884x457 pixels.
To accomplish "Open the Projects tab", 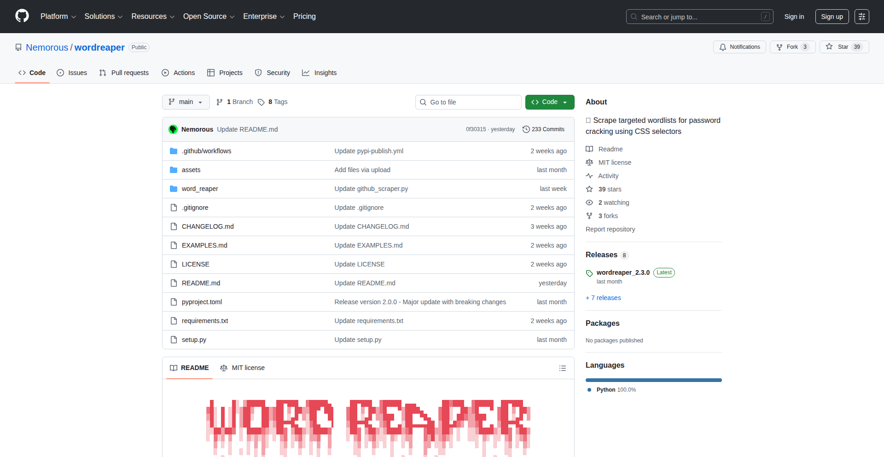I will (225, 73).
